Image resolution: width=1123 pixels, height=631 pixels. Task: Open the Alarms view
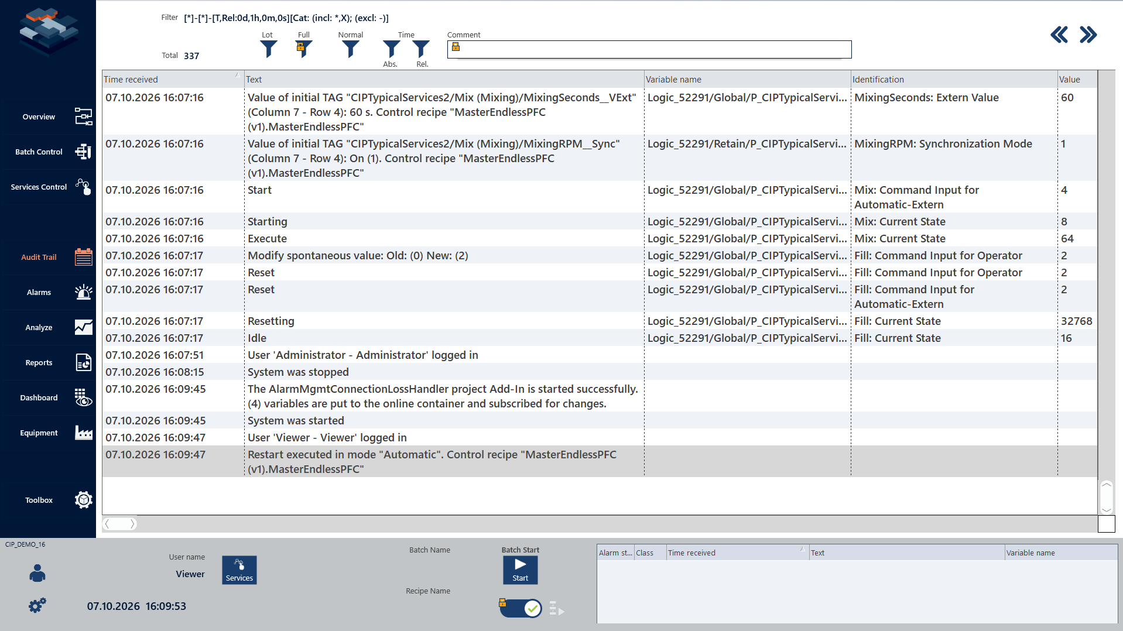[48, 292]
